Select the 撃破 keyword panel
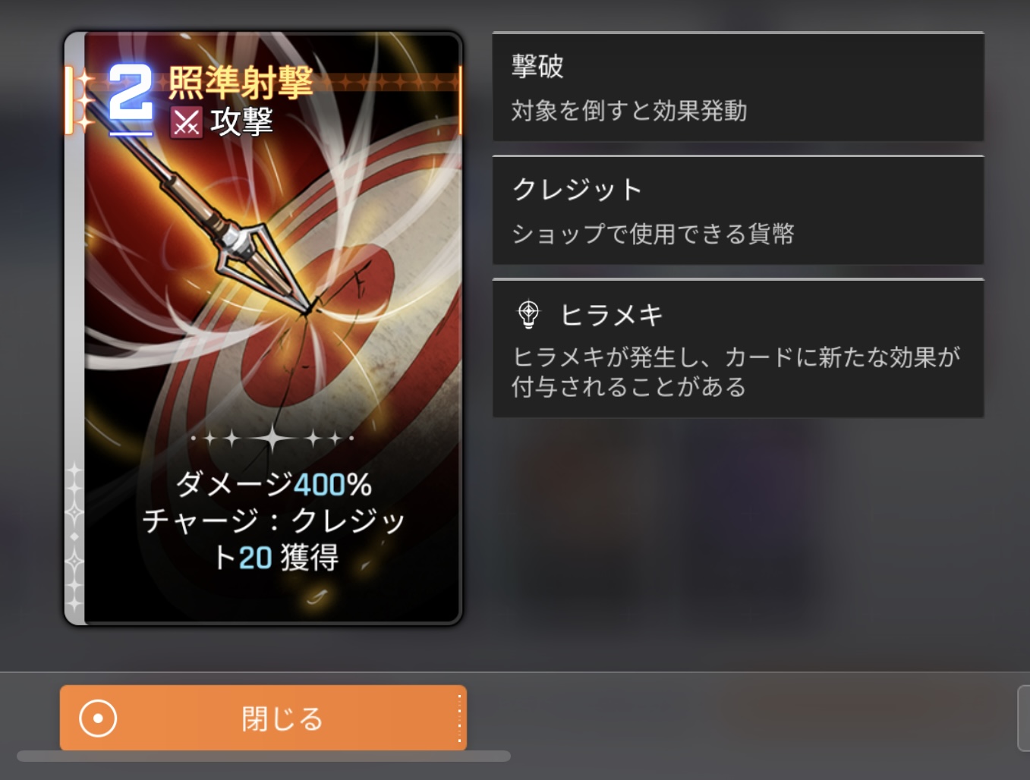This screenshot has width=1030, height=780. tap(738, 86)
